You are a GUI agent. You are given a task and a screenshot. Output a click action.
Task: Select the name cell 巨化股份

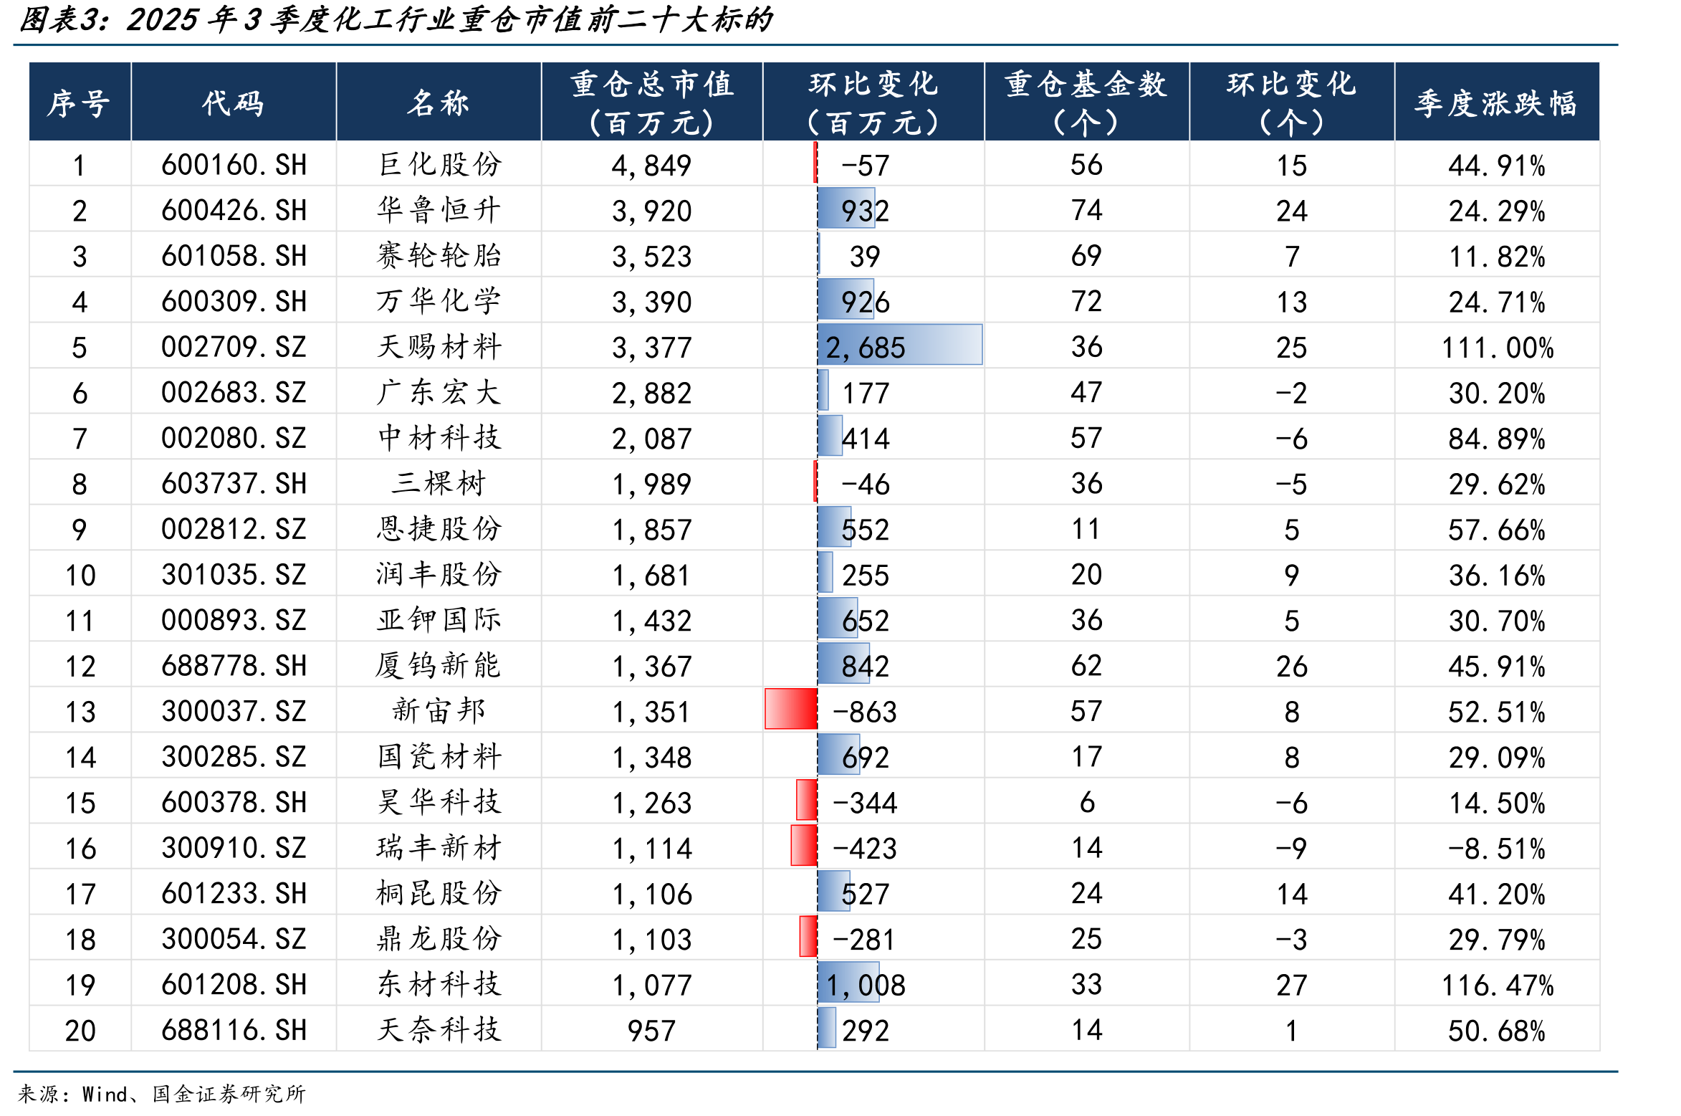click(439, 165)
